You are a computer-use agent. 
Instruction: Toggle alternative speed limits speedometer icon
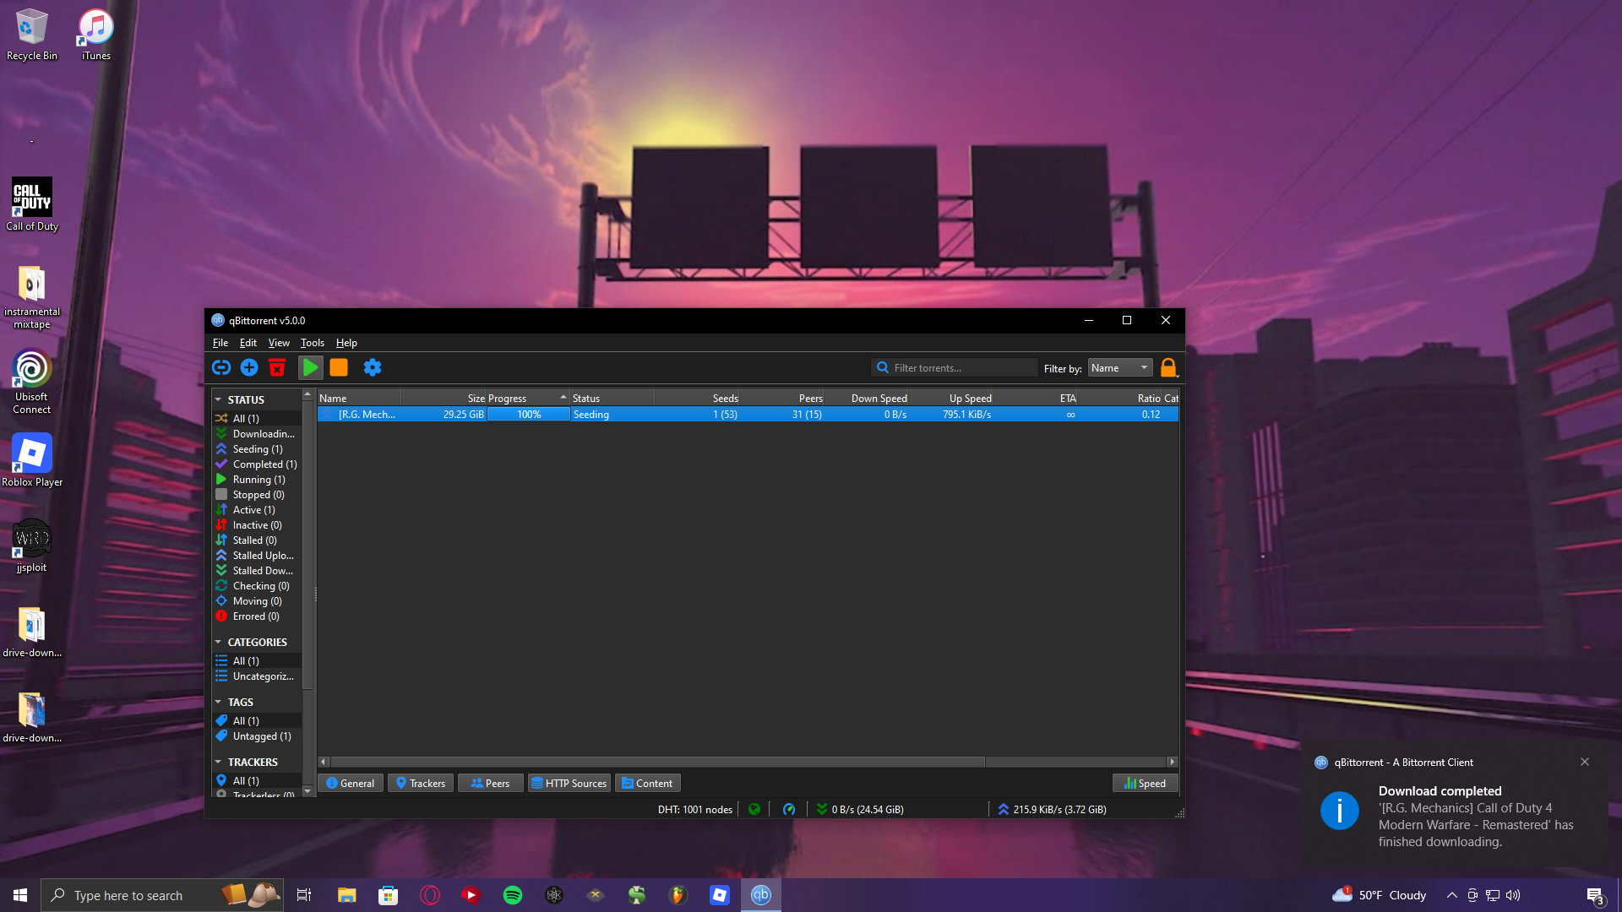coord(789,809)
